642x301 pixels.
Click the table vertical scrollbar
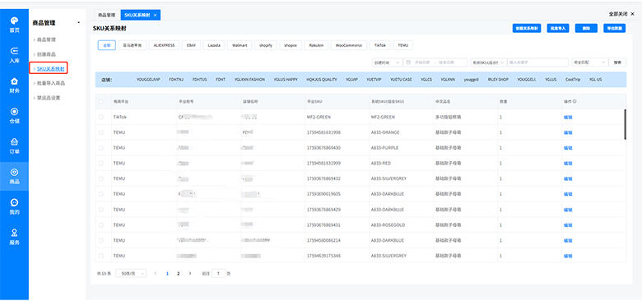[x=625, y=125]
